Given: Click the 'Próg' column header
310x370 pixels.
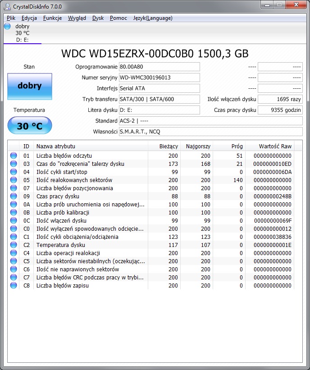Looking at the screenshot, I should tap(229, 146).
